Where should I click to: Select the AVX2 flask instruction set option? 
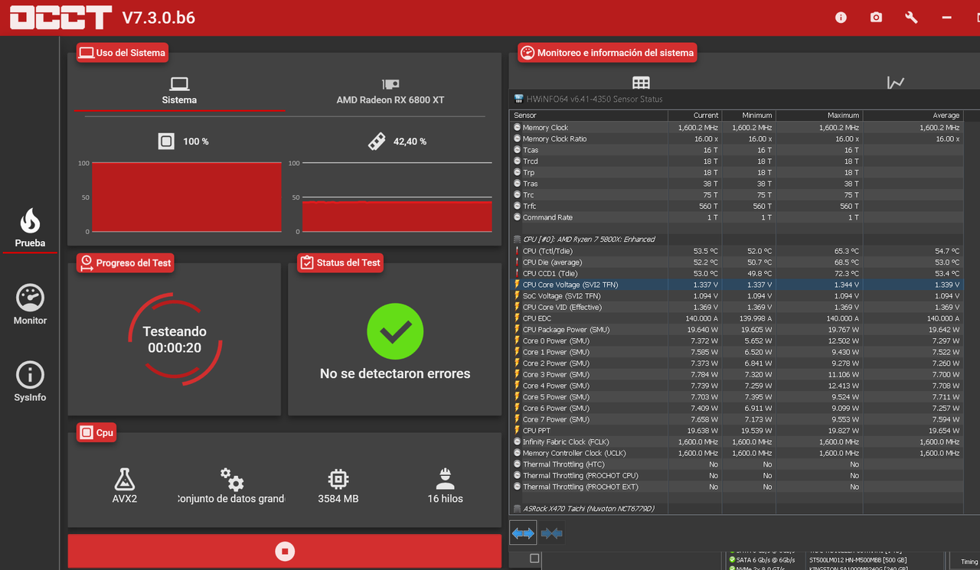[124, 486]
